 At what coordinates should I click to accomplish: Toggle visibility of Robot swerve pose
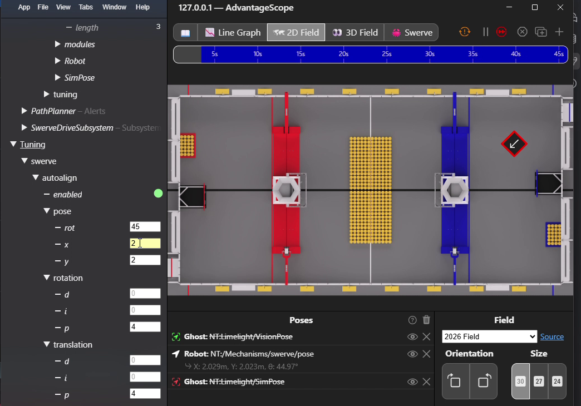412,354
